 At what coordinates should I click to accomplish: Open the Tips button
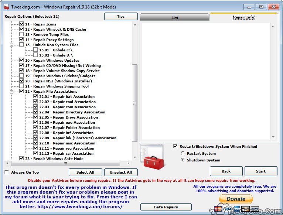click(121, 16)
